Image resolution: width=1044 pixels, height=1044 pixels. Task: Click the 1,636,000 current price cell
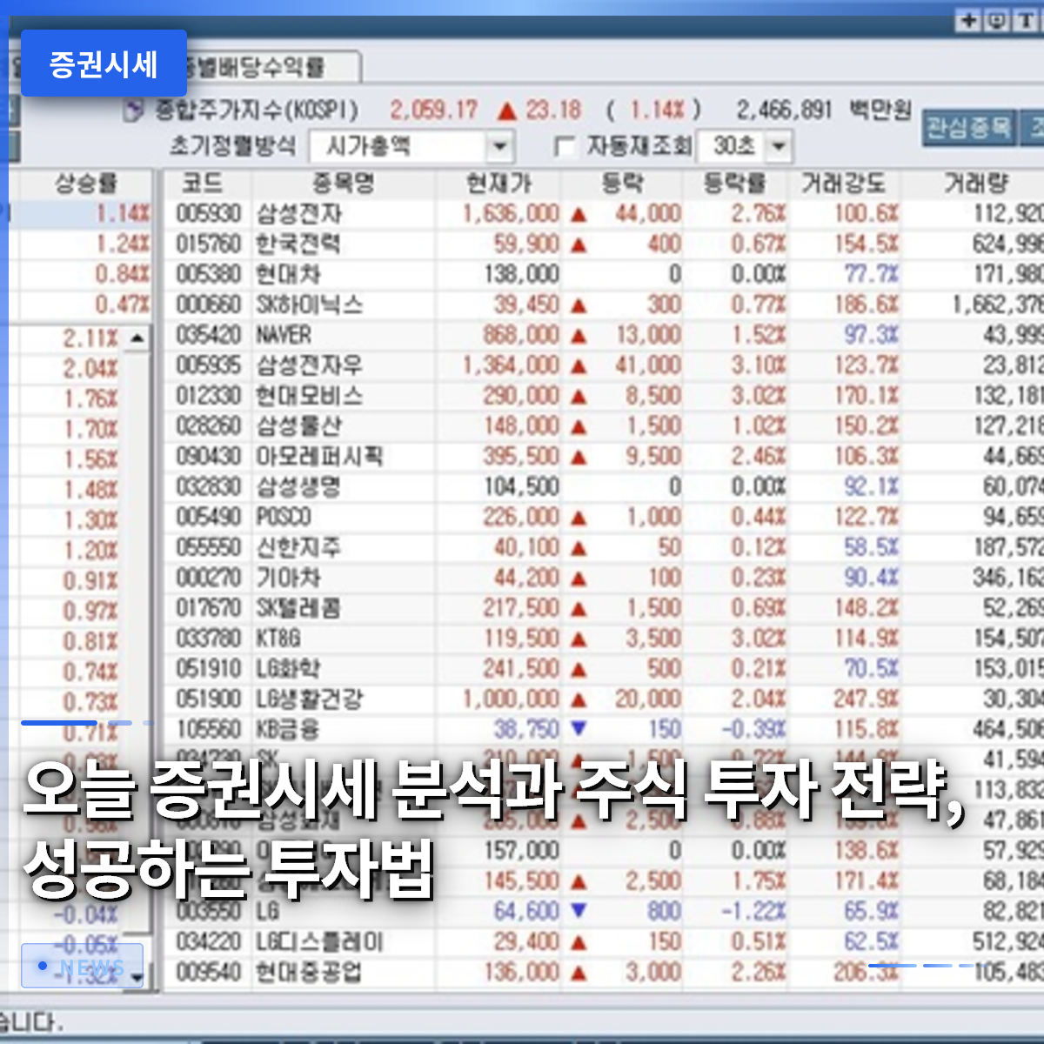[x=511, y=213]
